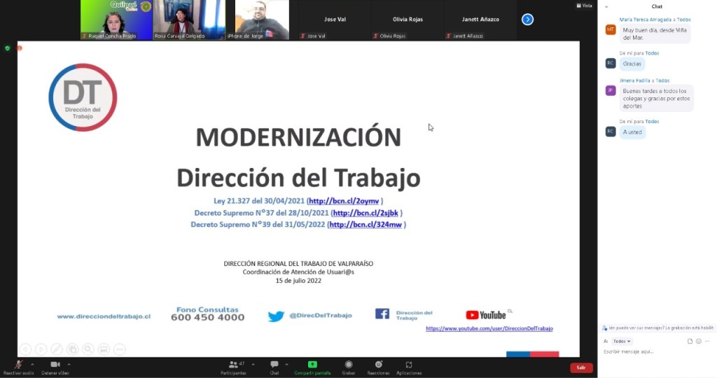Select the faded pen tool on the slide

click(57, 349)
